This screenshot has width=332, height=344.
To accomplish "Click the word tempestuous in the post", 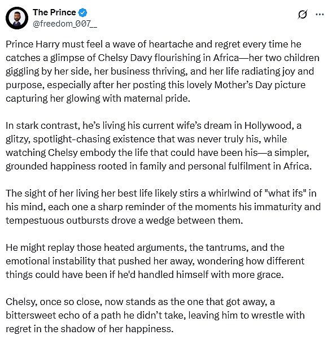I will (34, 220).
